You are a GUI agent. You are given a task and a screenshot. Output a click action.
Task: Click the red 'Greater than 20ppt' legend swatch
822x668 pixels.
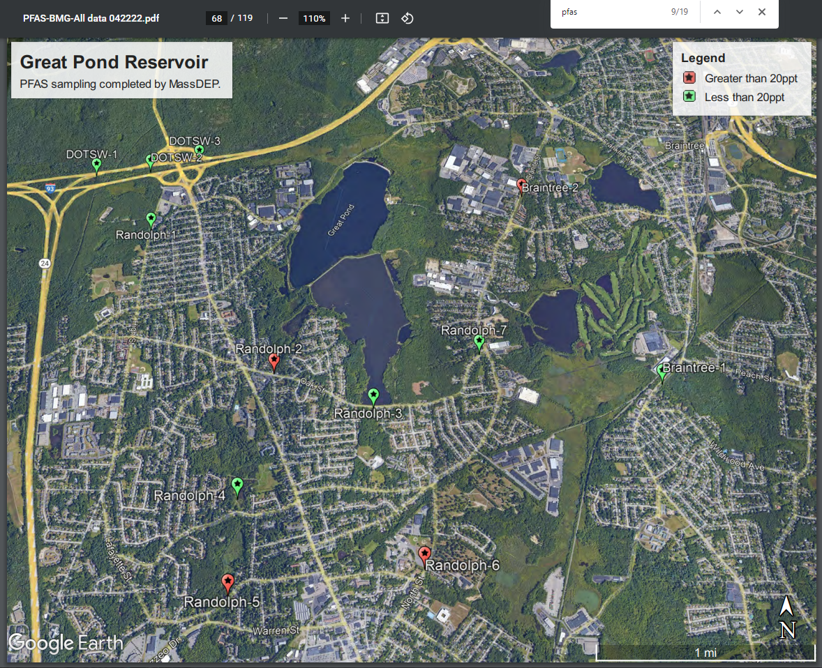689,78
